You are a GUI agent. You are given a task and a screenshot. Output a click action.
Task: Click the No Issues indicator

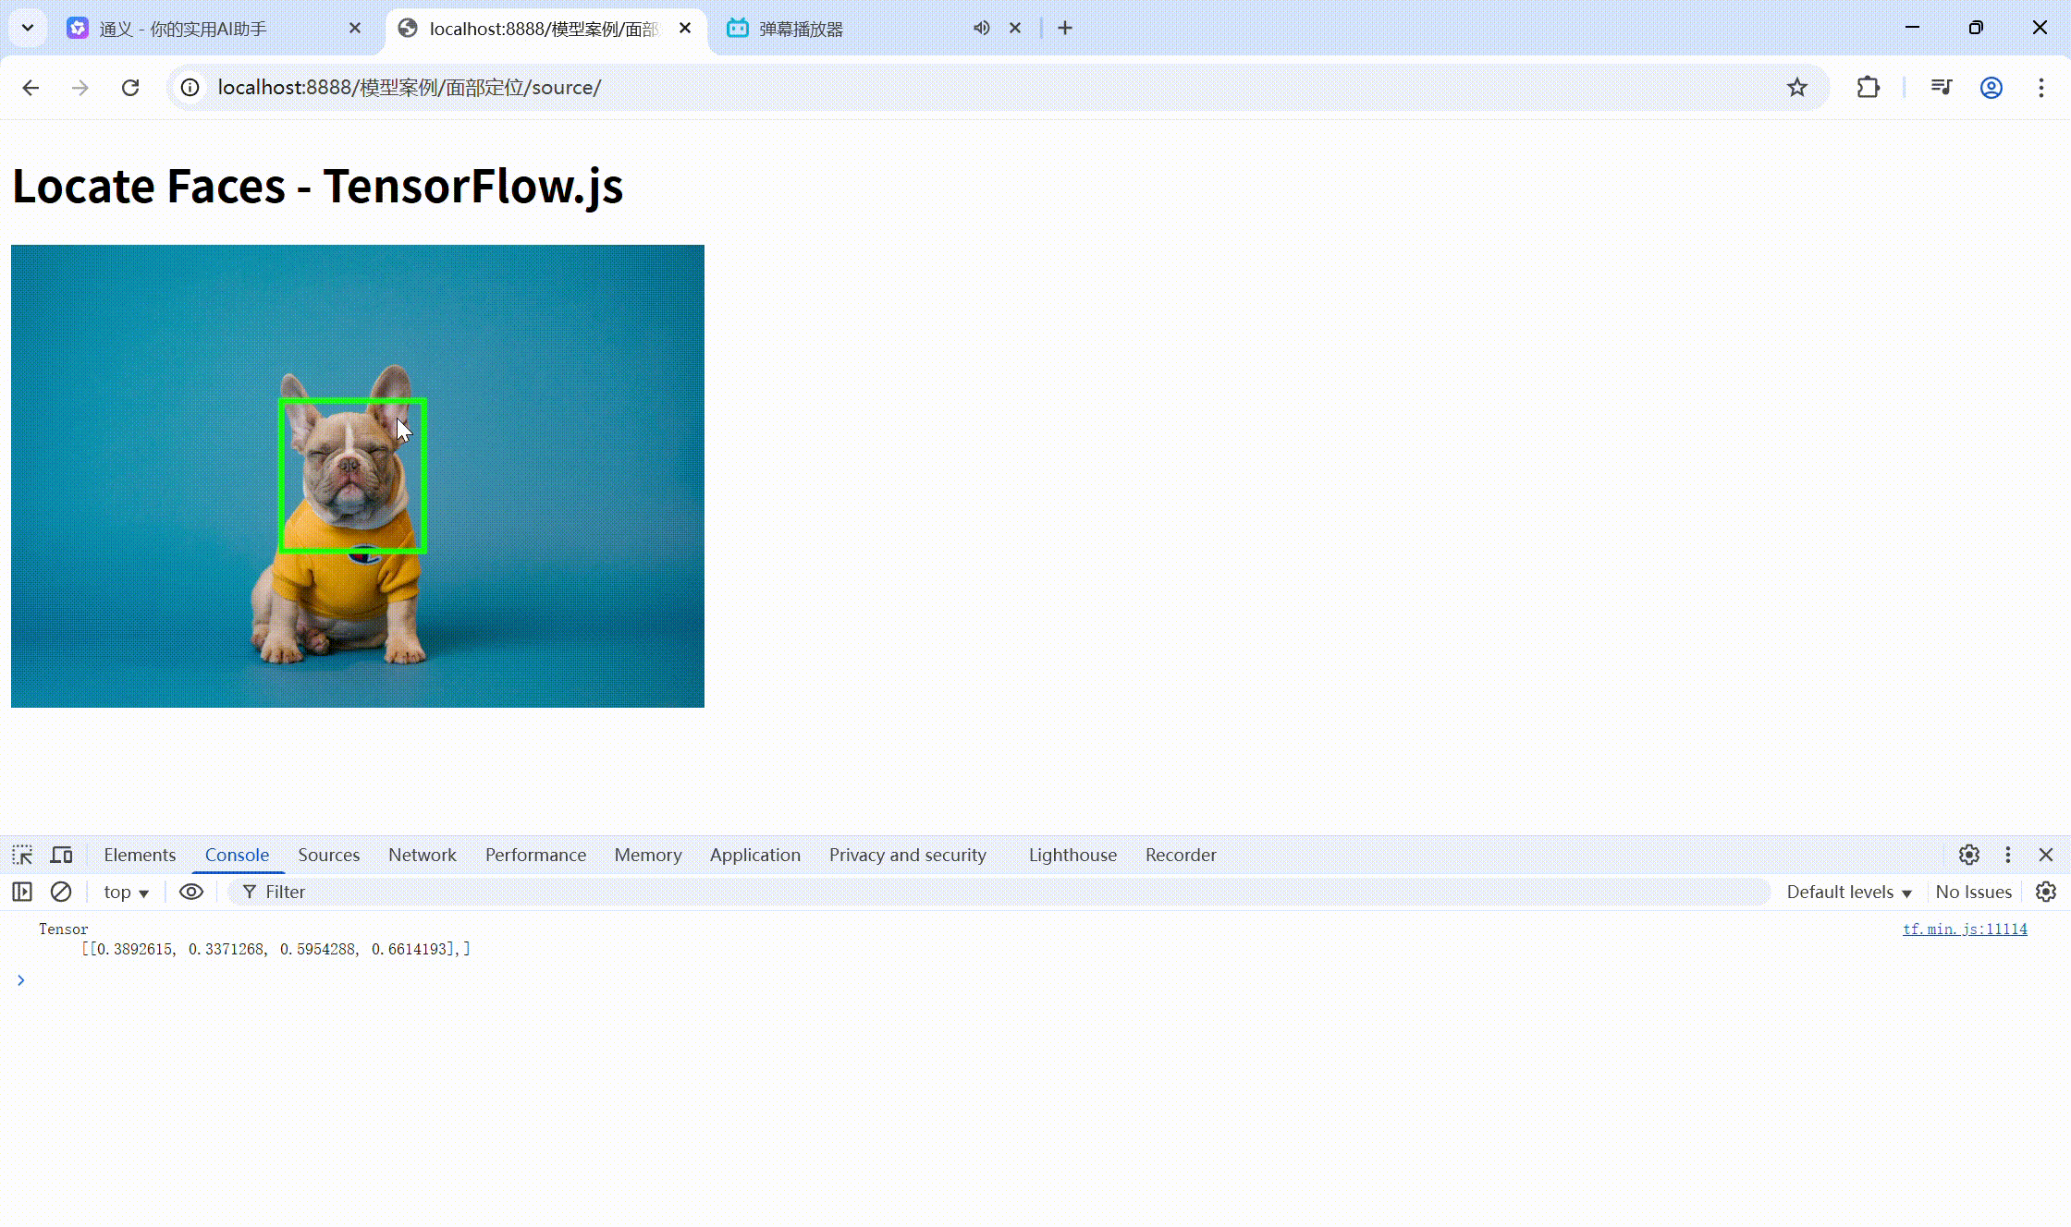pos(1973,893)
